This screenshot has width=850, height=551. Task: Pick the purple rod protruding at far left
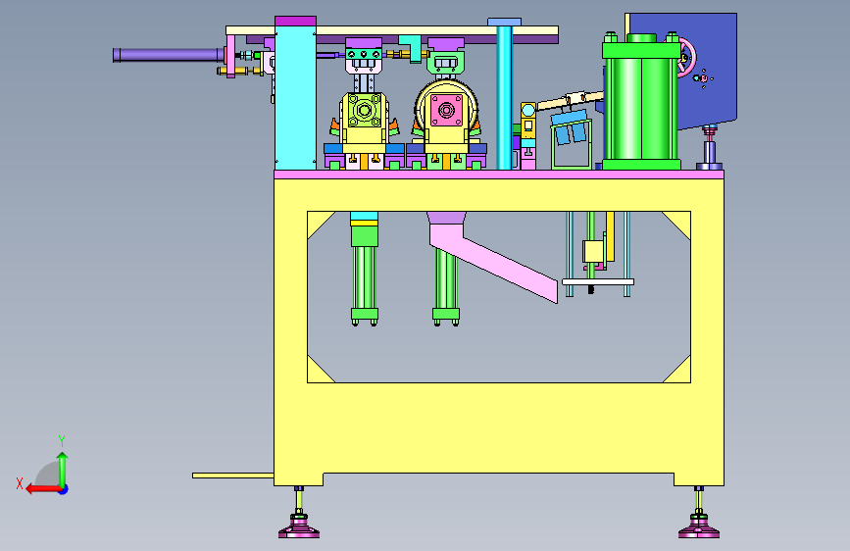(168, 55)
